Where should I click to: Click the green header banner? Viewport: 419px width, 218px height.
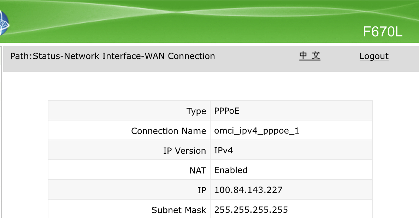coord(209,21)
